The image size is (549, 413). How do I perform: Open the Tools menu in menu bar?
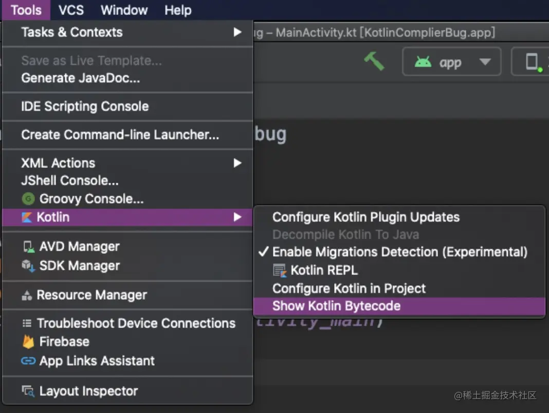(x=26, y=10)
